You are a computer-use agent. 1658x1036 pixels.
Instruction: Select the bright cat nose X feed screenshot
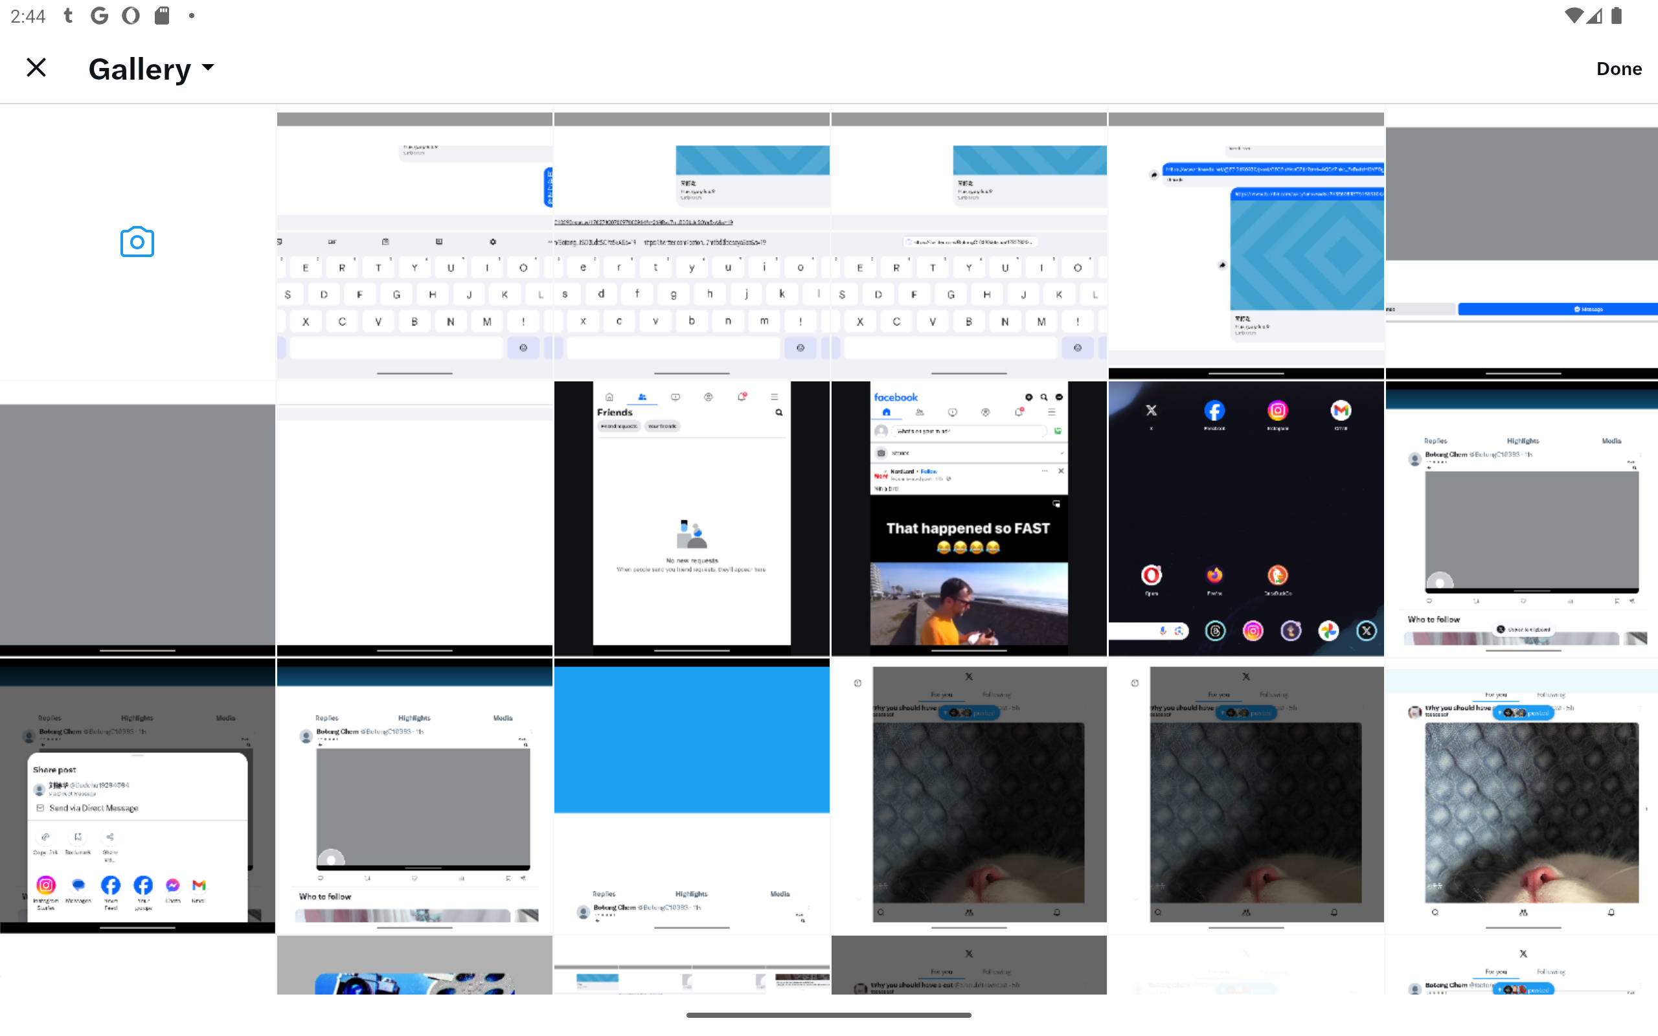[x=1521, y=796]
